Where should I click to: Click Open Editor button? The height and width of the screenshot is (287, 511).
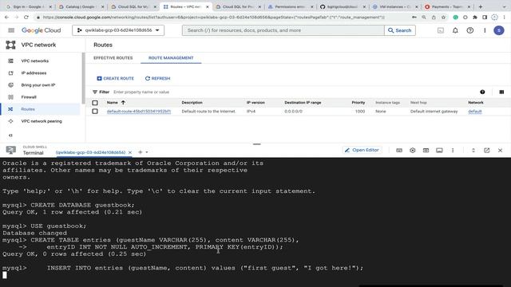pos(362,151)
